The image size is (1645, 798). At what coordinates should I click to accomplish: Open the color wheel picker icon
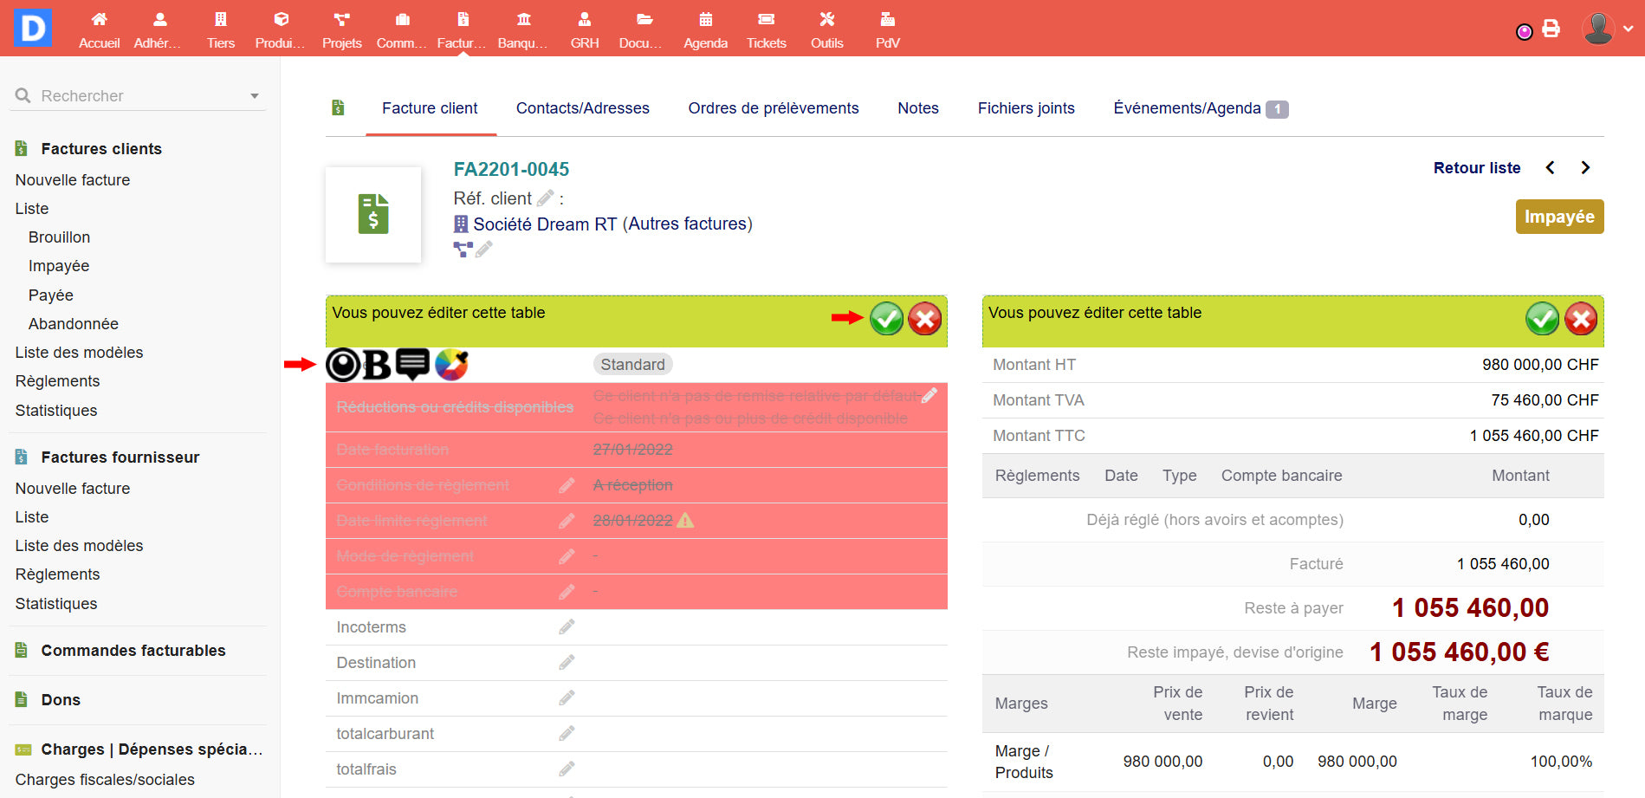click(x=451, y=365)
